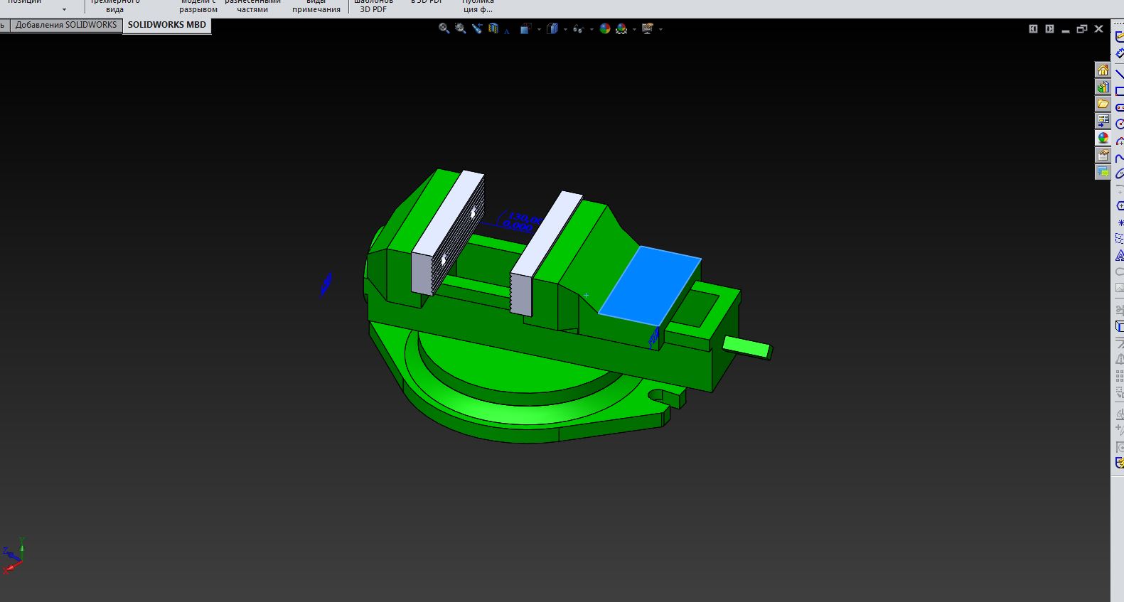Click the View Settings monitor icon

648,28
